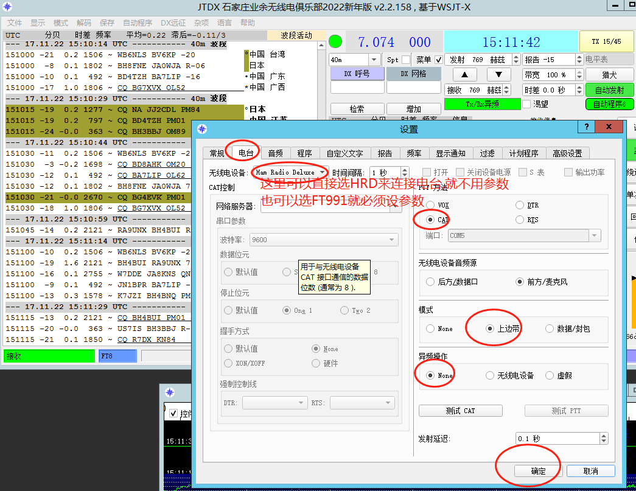Open the 音频 tab

(276, 153)
